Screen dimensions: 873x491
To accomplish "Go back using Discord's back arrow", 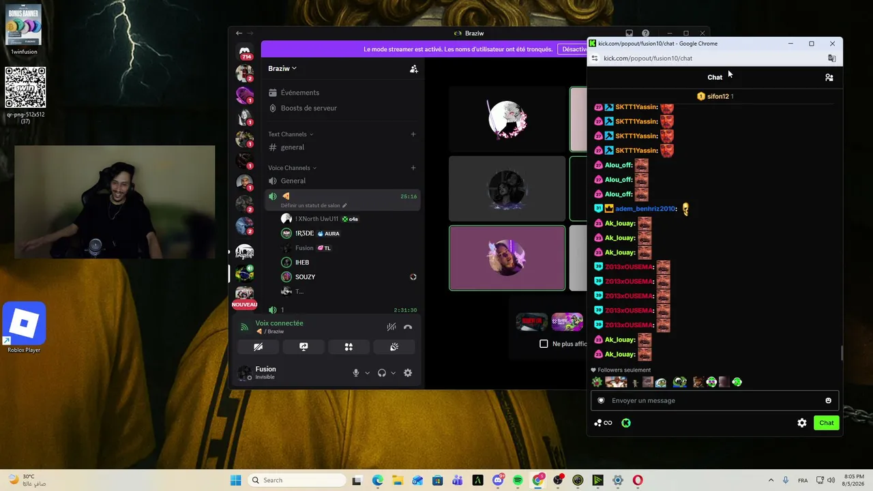I will point(239,33).
